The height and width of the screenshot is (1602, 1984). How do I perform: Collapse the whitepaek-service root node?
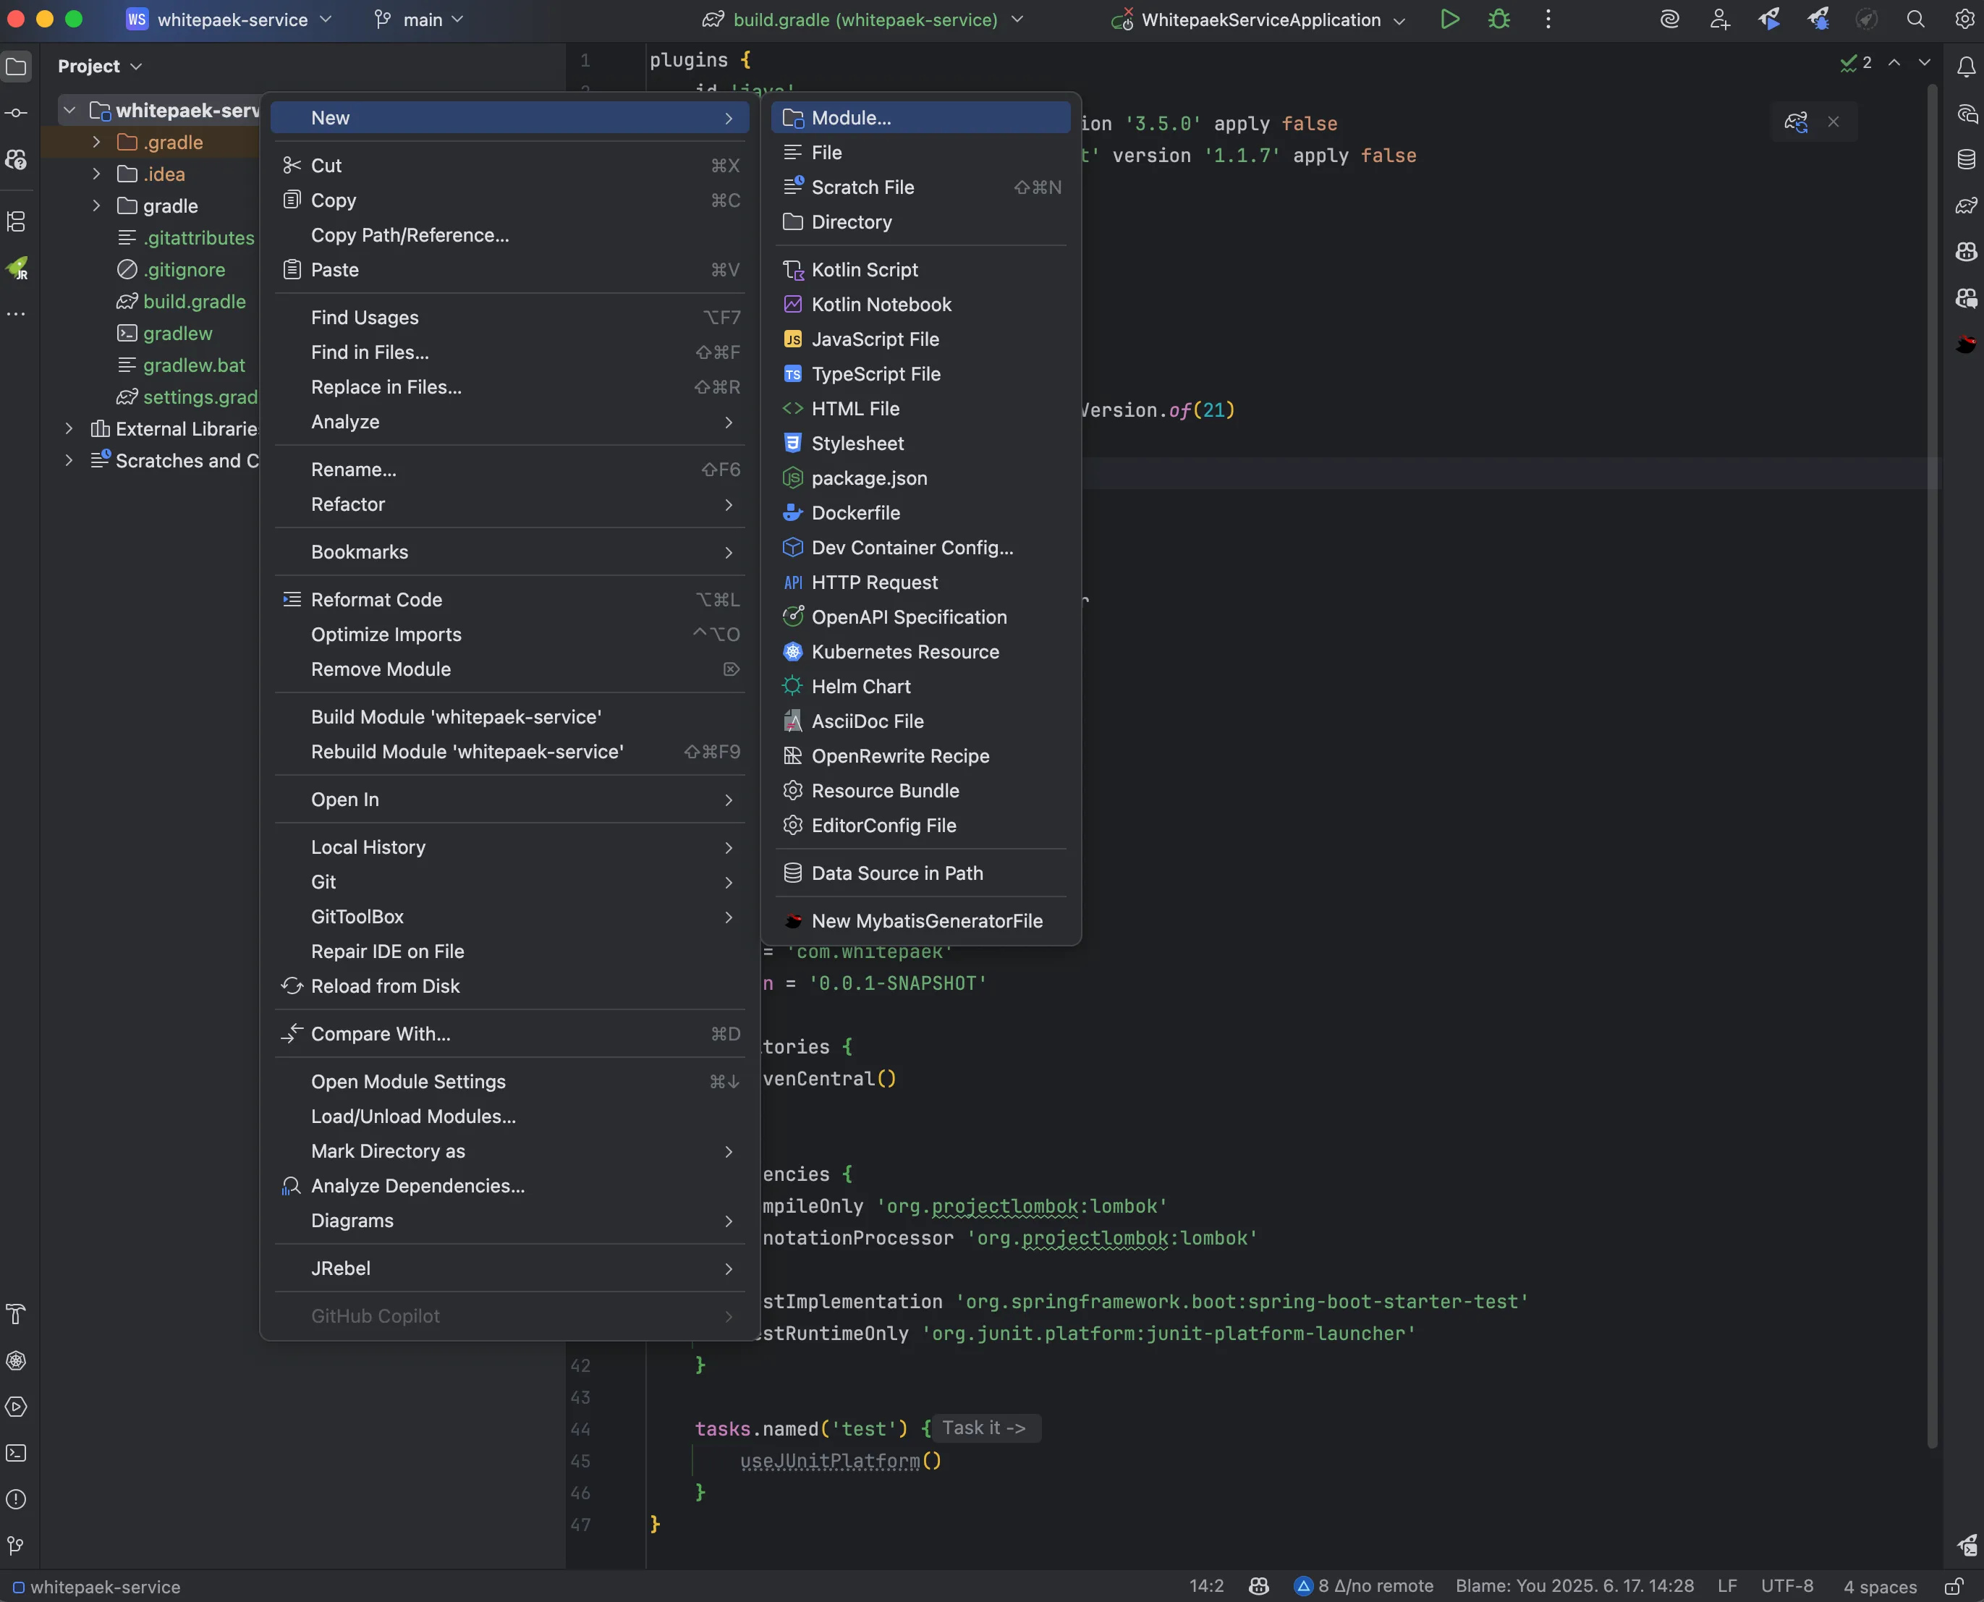pos(68,110)
